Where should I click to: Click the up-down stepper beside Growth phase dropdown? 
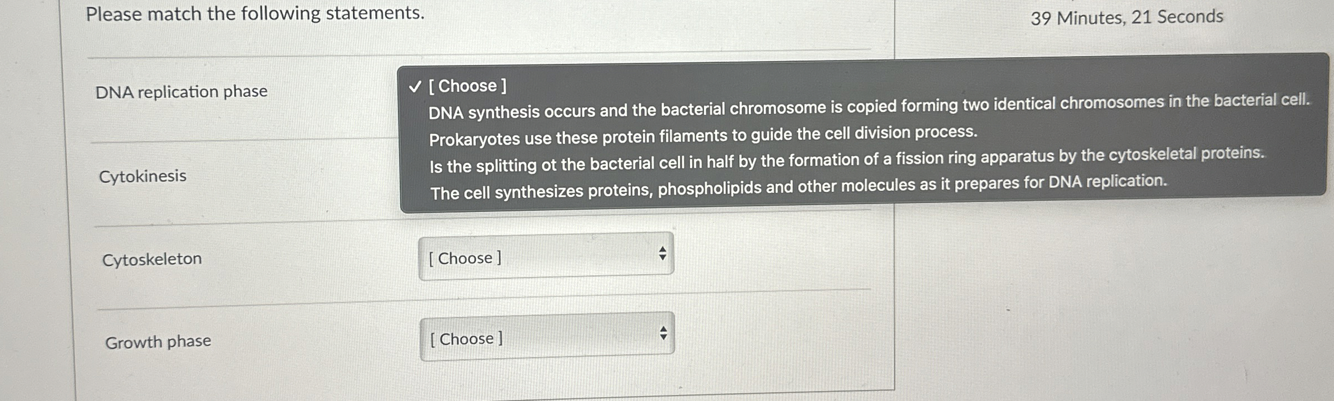[664, 333]
